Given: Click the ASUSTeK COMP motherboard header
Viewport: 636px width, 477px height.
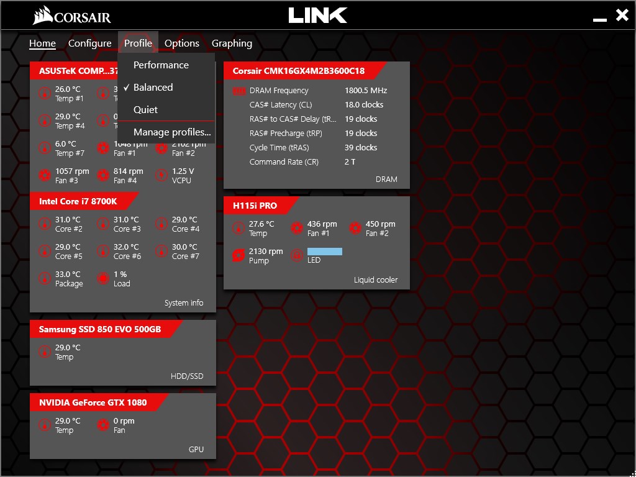Looking at the screenshot, I should tap(75, 71).
